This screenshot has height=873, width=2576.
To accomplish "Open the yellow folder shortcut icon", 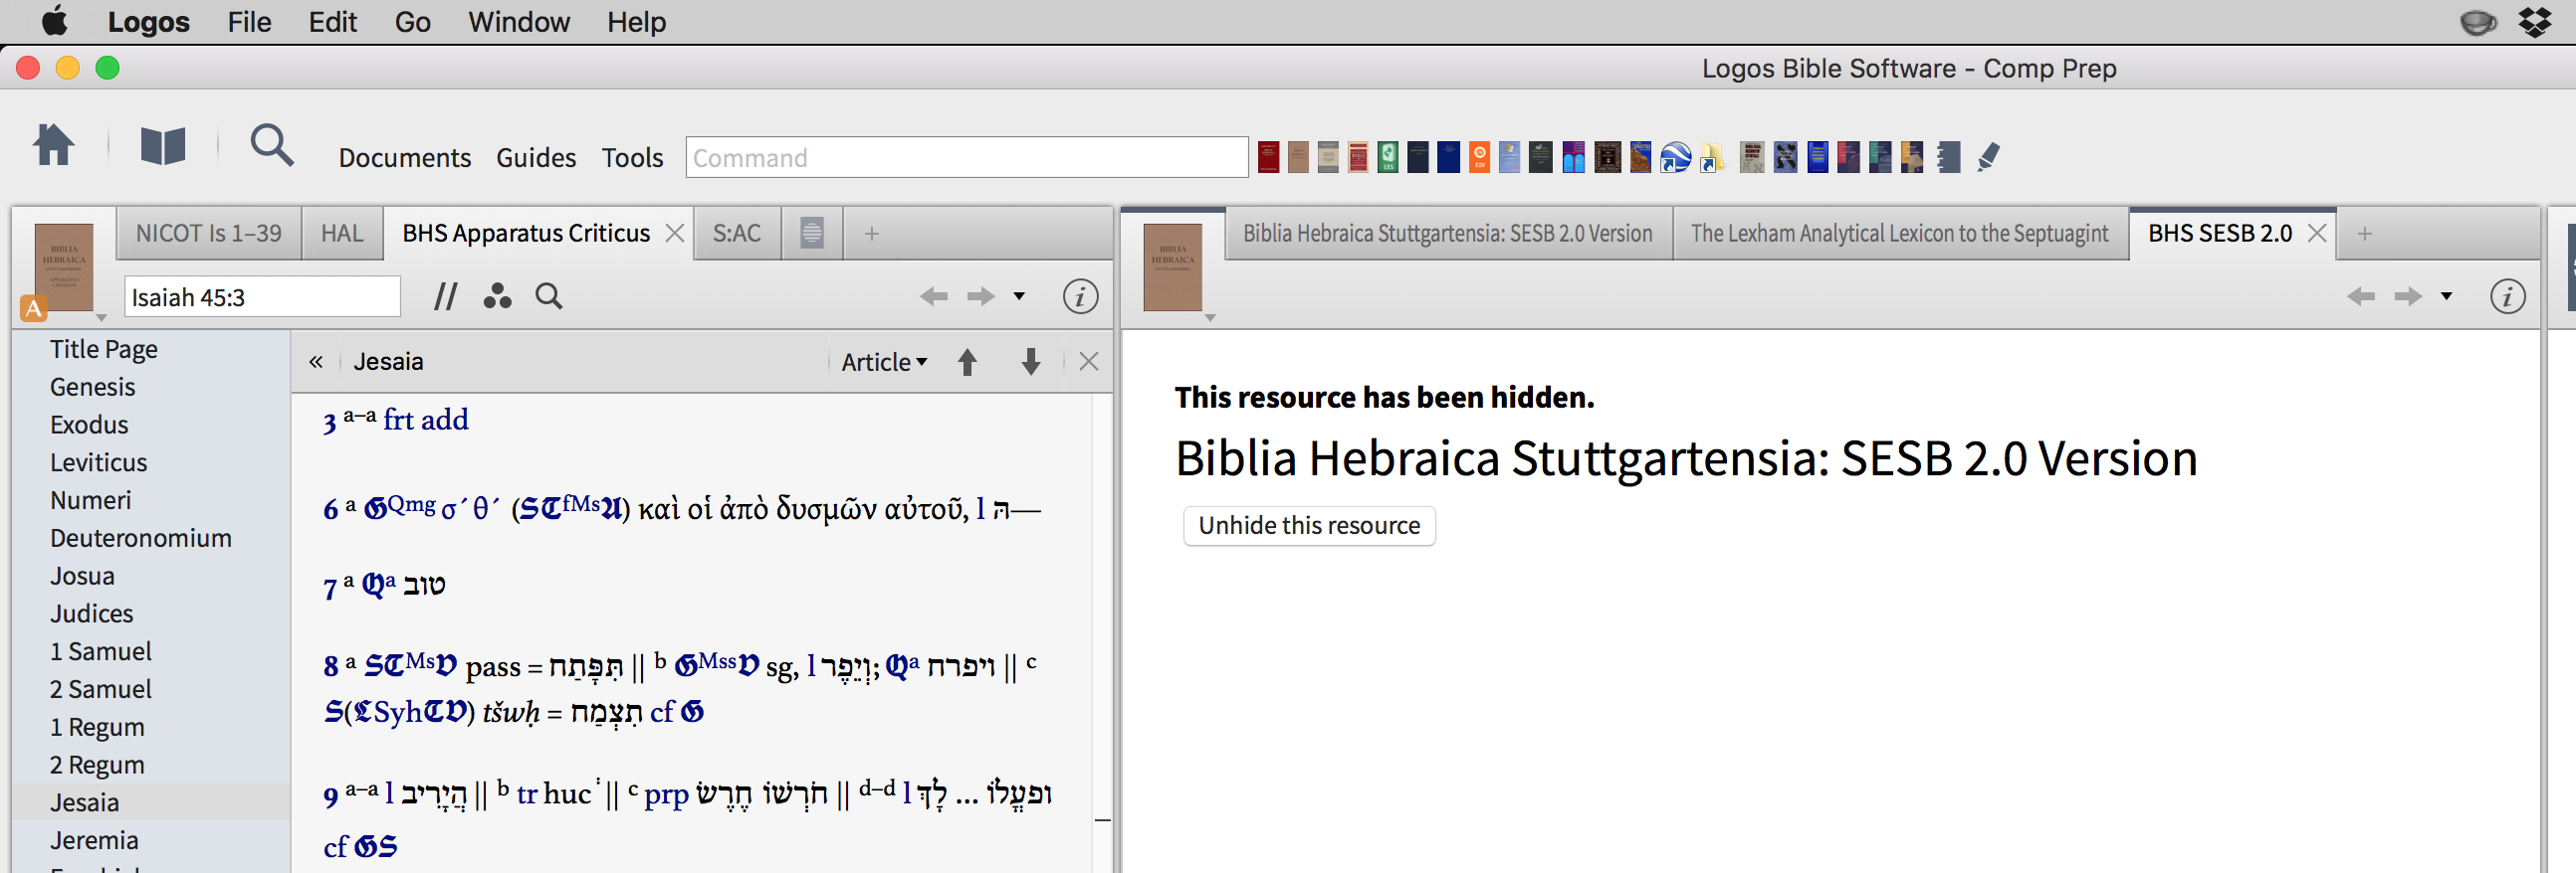I will [1711, 158].
